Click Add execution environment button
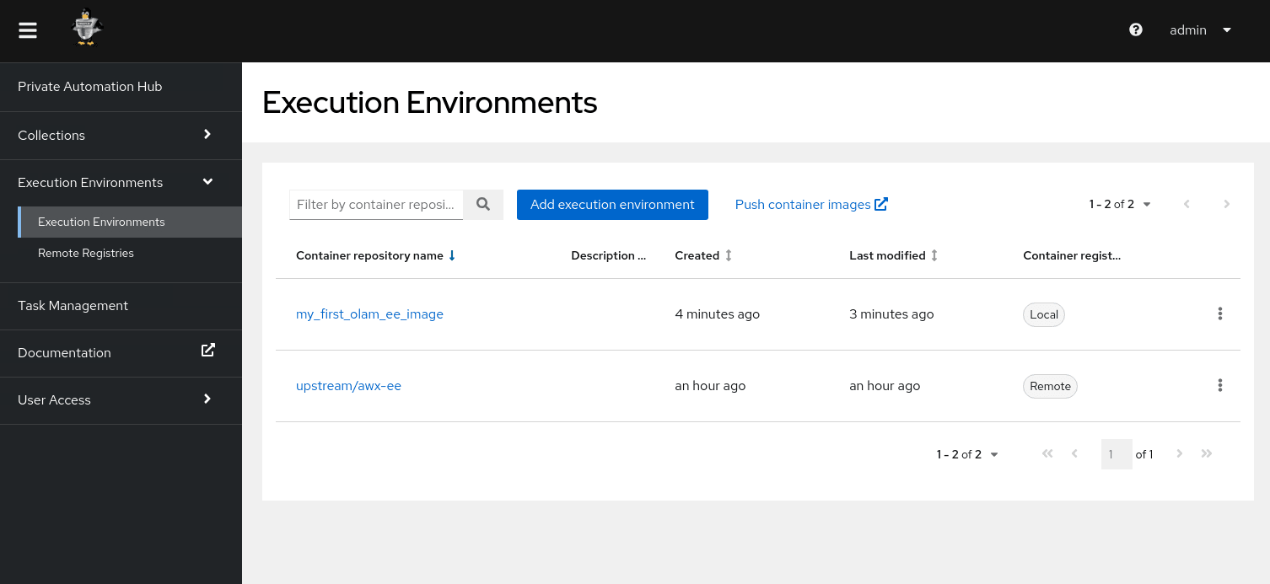1270x584 pixels. tap(612, 205)
